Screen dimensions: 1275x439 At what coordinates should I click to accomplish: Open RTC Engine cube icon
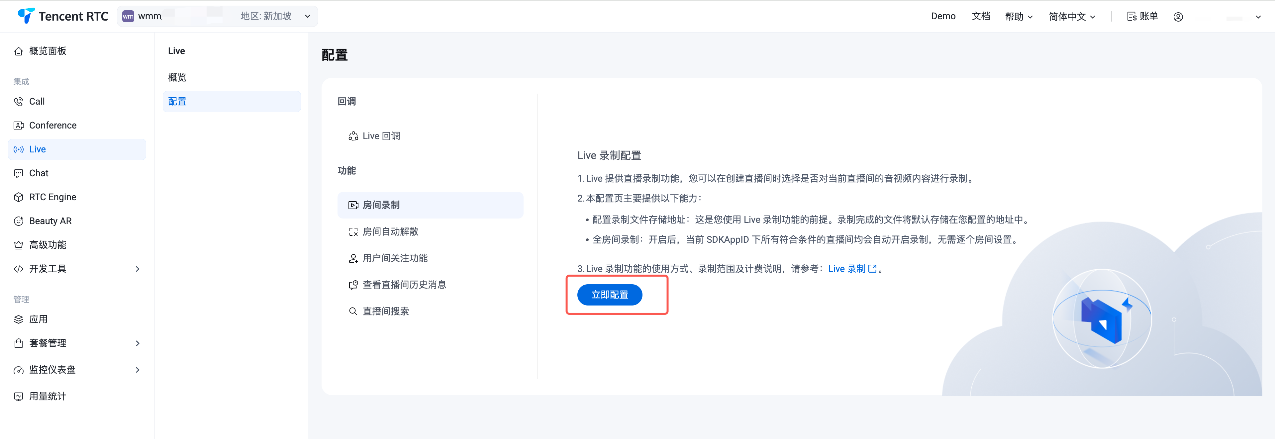[19, 197]
